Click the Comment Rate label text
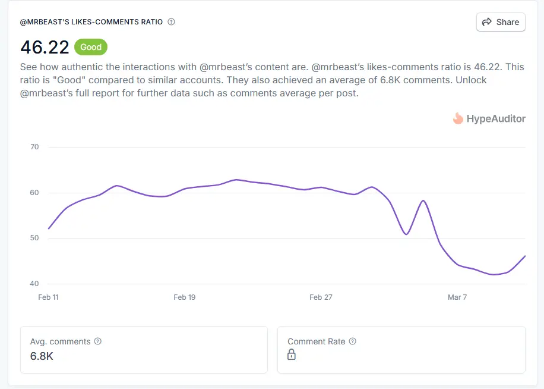 (x=316, y=341)
